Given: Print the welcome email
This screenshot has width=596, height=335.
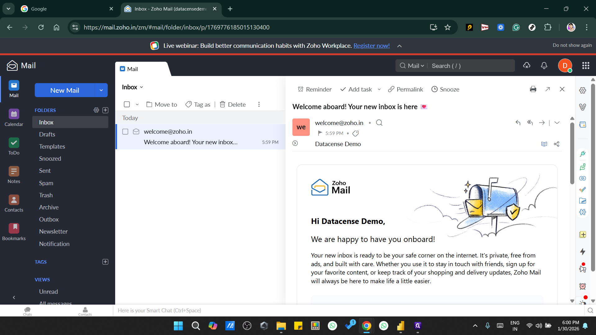Looking at the screenshot, I should click(x=533, y=89).
